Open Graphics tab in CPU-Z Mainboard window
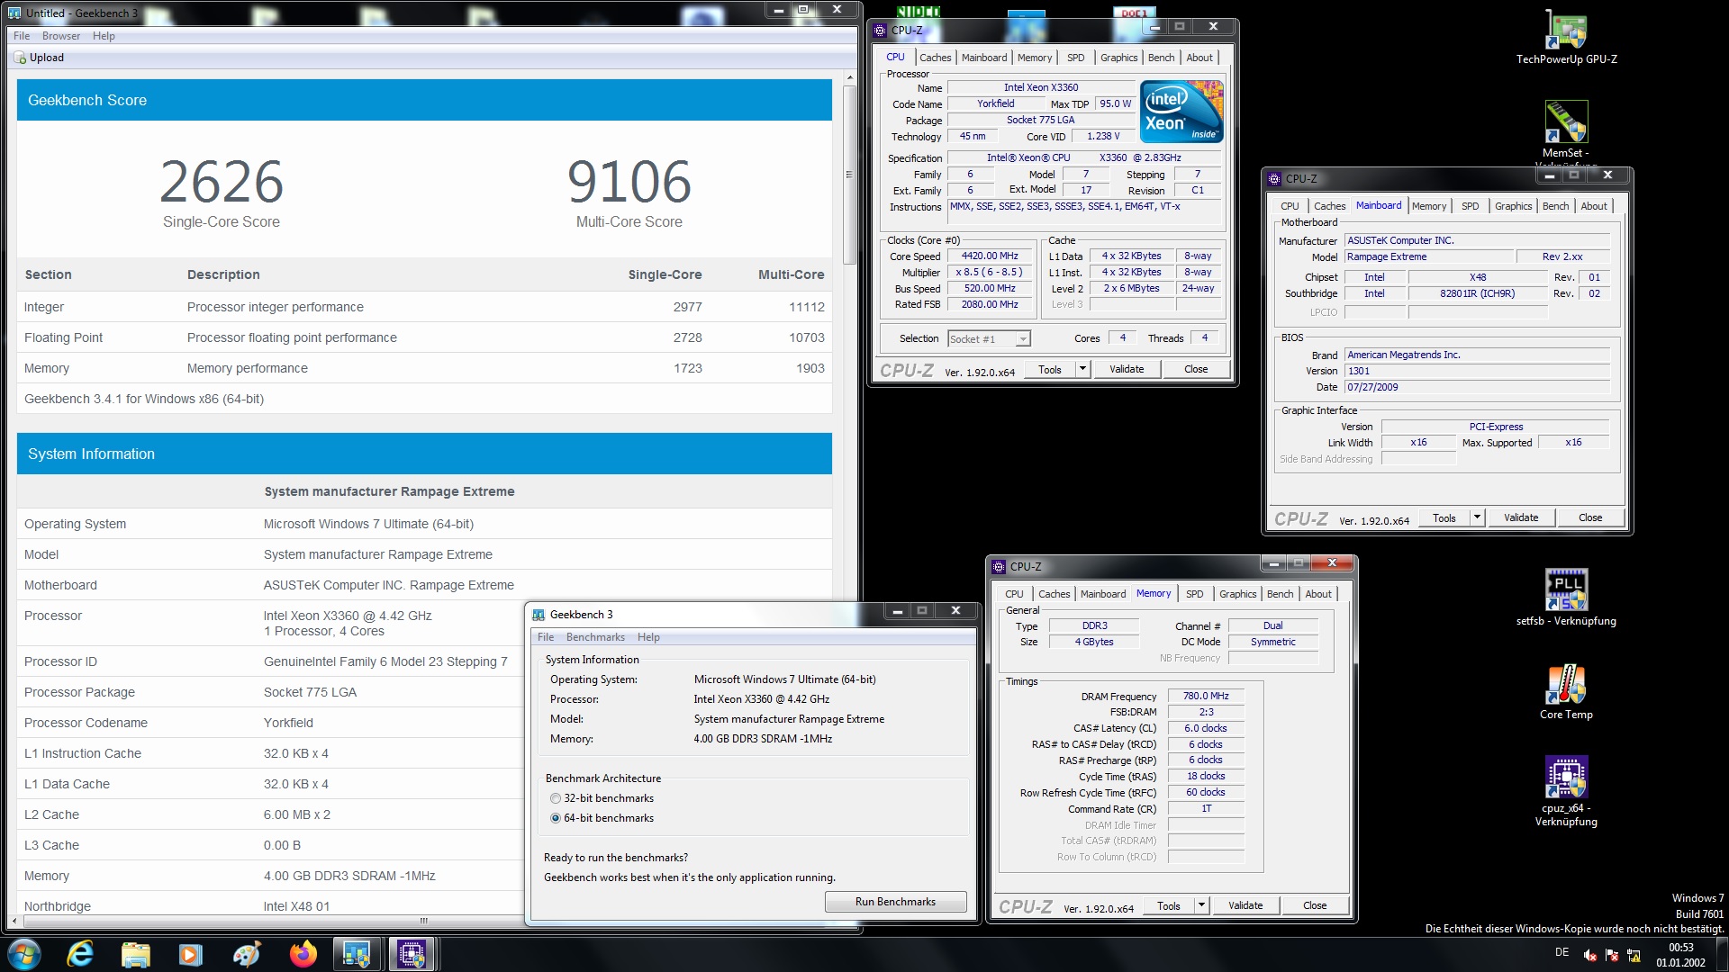 coord(1513,206)
